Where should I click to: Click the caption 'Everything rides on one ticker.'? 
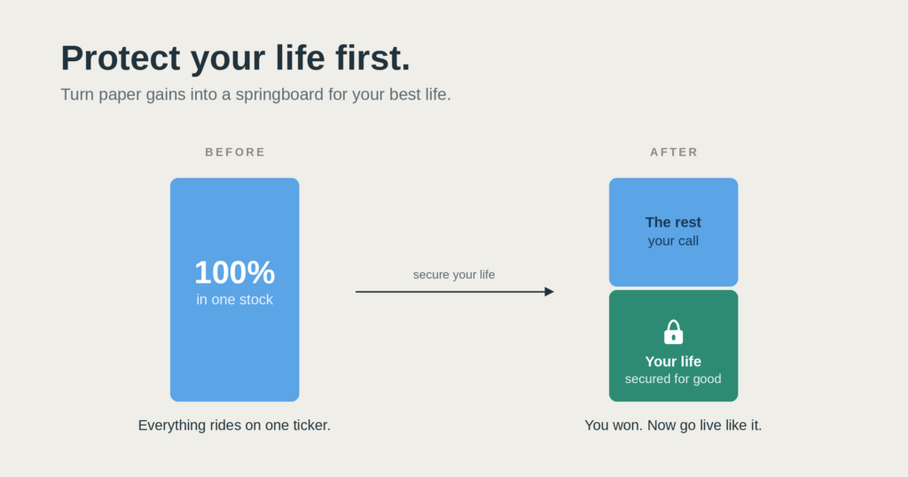tap(234, 426)
